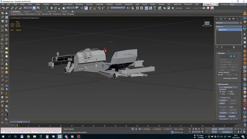Toggle Window/Crossing selection icon

[47, 8]
